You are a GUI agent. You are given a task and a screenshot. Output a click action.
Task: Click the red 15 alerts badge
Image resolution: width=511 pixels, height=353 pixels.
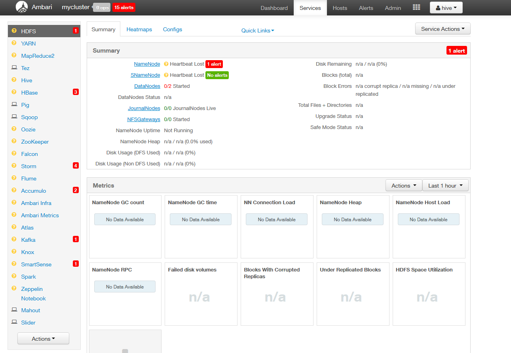point(123,7)
